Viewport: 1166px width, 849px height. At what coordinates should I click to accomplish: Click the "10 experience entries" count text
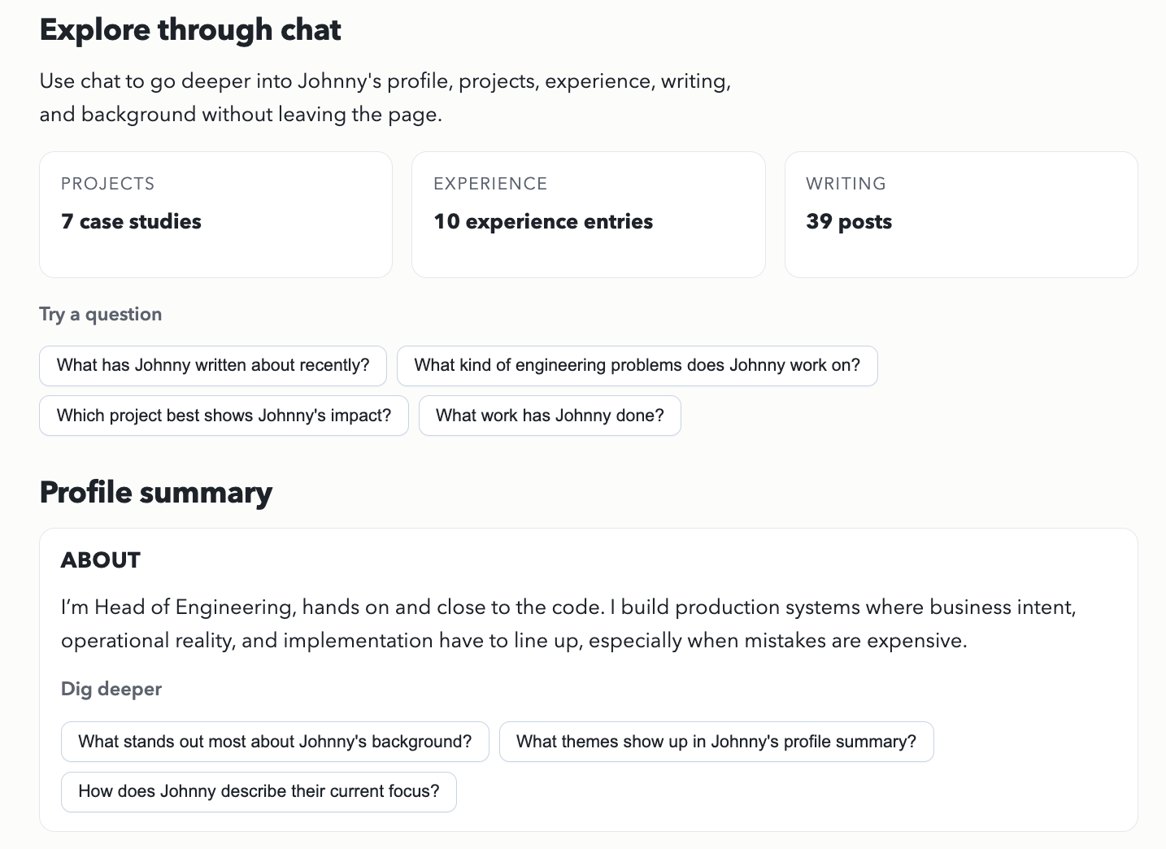point(543,221)
